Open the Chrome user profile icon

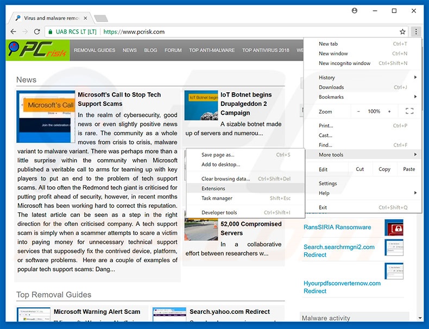tap(355, 11)
